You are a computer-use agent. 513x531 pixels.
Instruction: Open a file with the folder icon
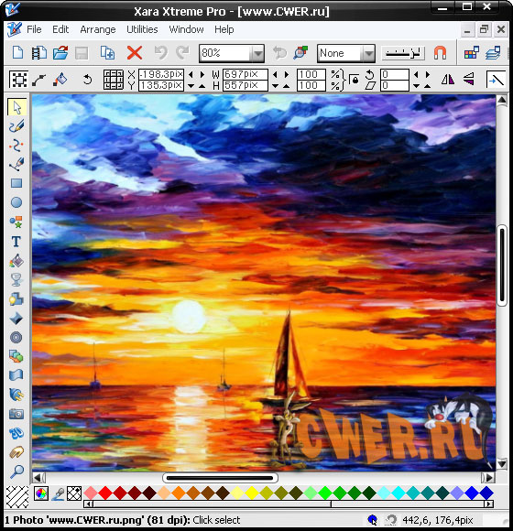60,53
